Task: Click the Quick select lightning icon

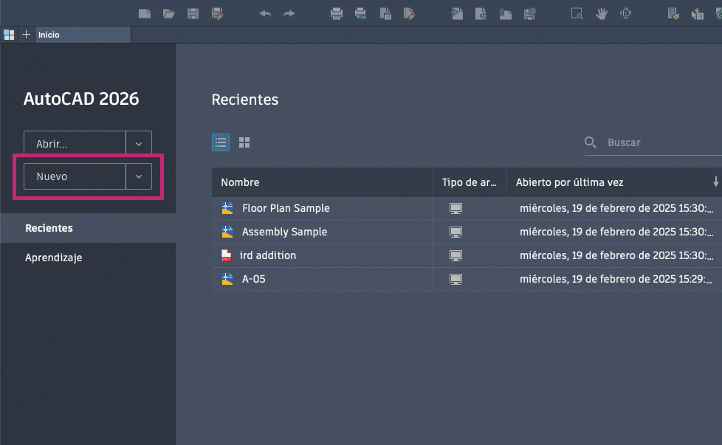Action: click(x=697, y=14)
